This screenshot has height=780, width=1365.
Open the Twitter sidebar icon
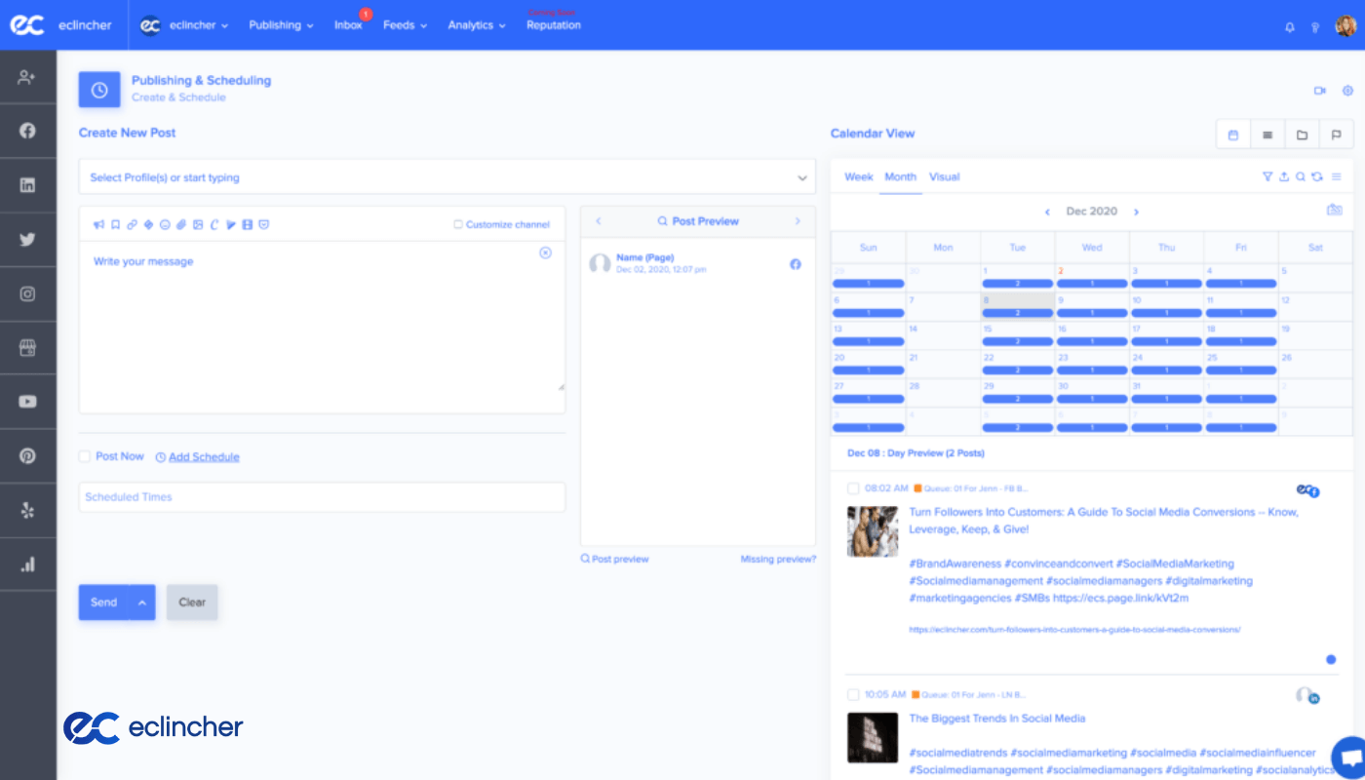pyautogui.click(x=27, y=240)
